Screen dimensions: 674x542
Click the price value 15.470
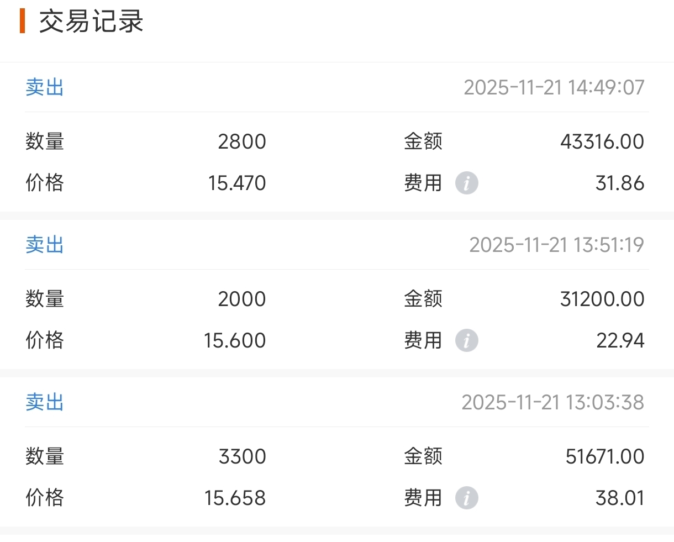point(237,183)
